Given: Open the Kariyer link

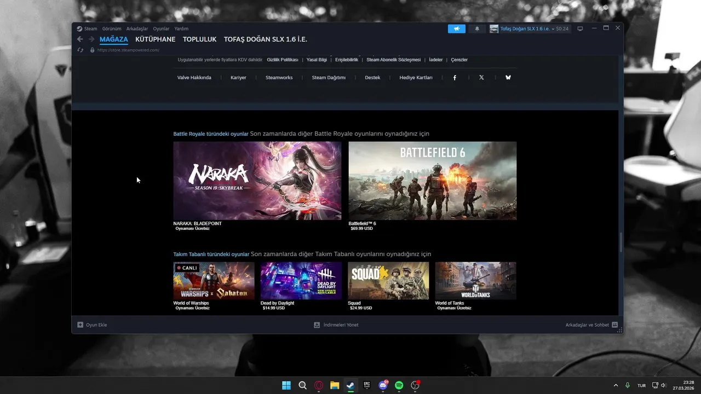Looking at the screenshot, I should point(239,78).
